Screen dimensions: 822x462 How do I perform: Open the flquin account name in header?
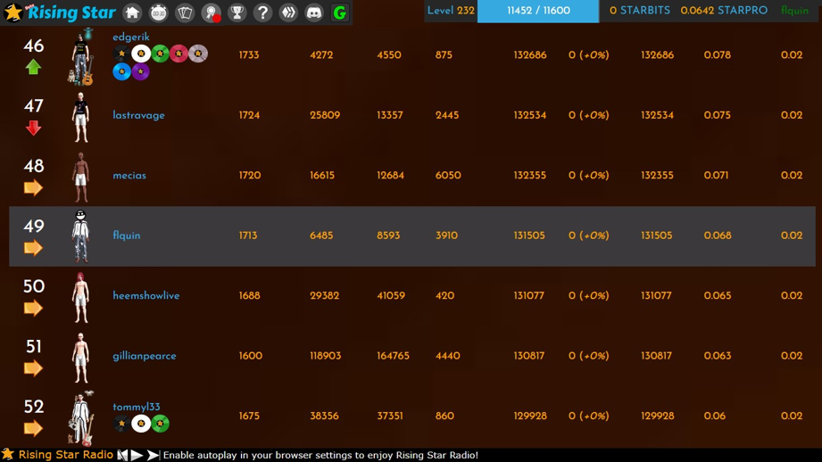(x=794, y=11)
